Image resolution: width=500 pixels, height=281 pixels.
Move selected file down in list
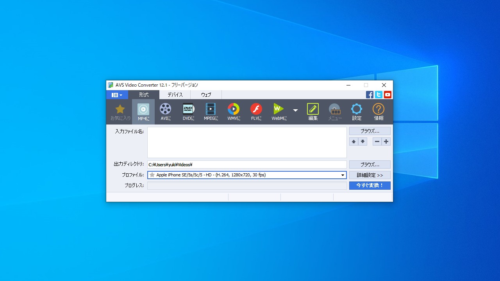tap(363, 142)
